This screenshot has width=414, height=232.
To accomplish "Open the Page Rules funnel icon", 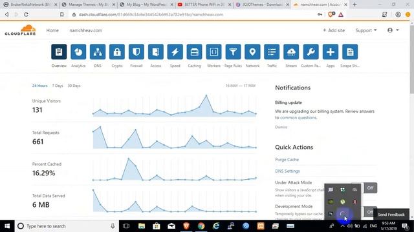I will [233, 52].
